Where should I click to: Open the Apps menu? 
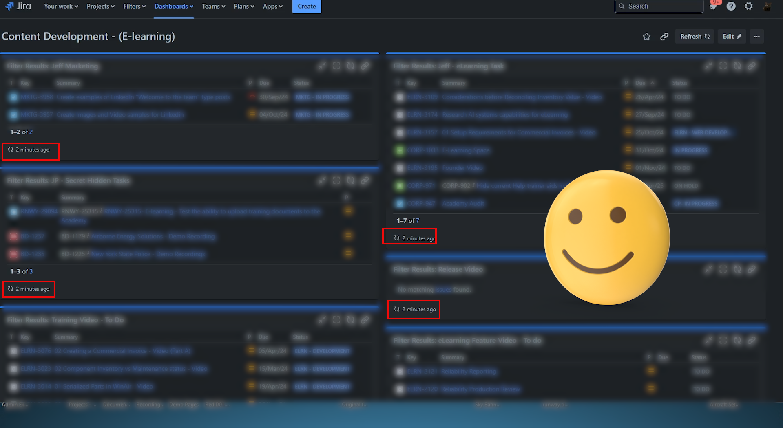272,7
